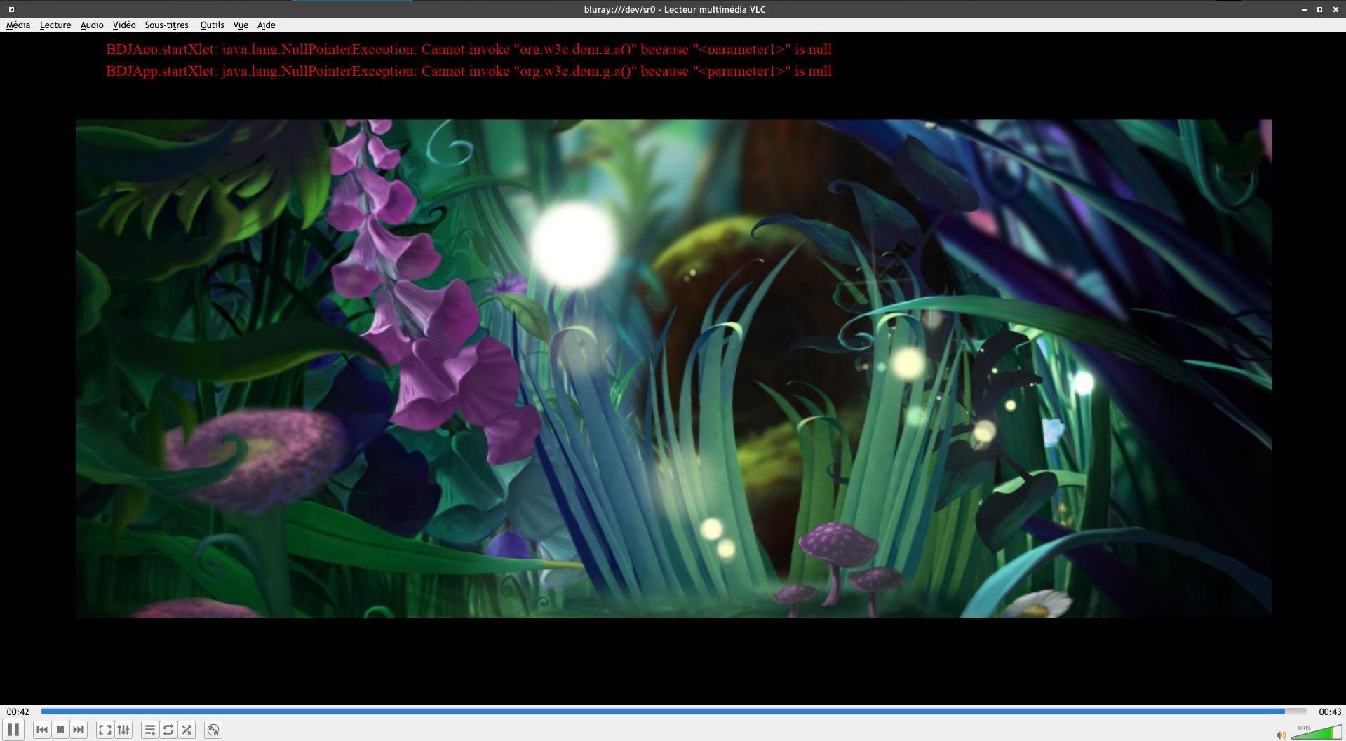
Task: Jump to the previous chapter or title
Action: pos(42,730)
